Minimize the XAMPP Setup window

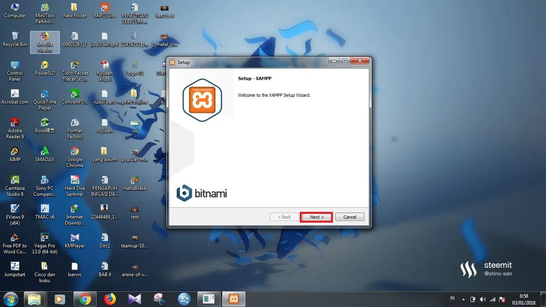(x=334, y=61)
